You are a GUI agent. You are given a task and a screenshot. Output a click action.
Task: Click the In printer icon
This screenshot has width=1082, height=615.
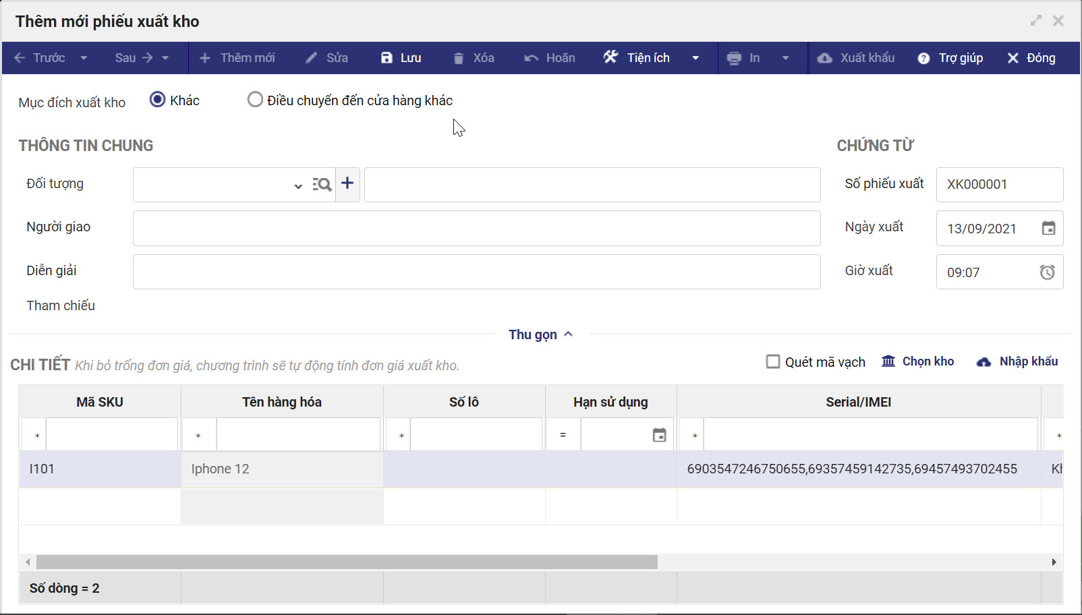point(734,58)
